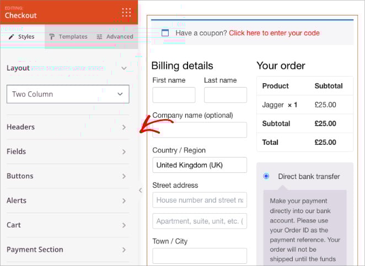The image size is (365, 266).
Task: Expand the Cart section
Action: click(68, 225)
